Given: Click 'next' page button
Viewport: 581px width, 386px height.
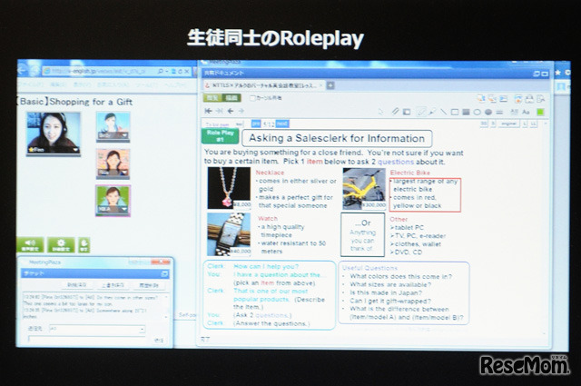Looking at the screenshot, I should coord(282,124).
